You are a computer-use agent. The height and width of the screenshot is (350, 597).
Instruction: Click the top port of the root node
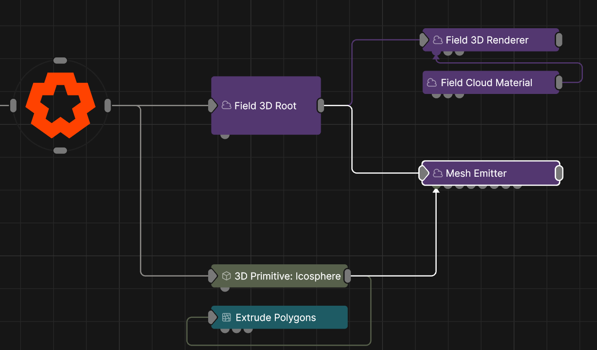tap(60, 60)
